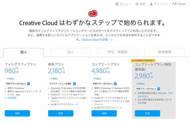
Task: Click the 2,180円/月 price
Action: click(56, 71)
